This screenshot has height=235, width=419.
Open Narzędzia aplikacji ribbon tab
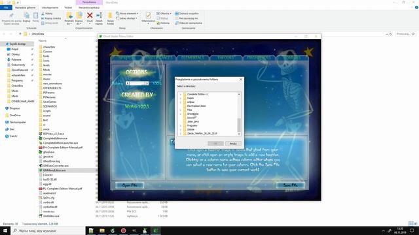pos(89,8)
